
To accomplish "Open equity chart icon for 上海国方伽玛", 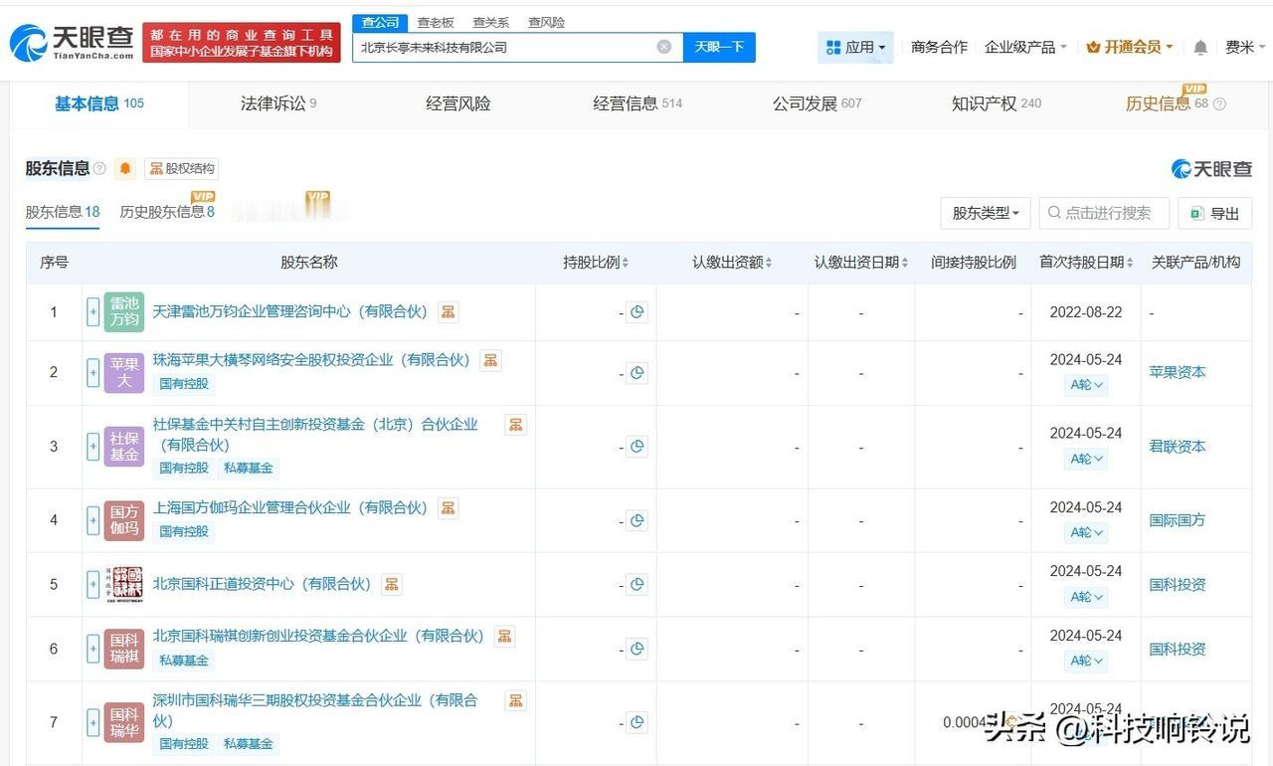I will pos(449,508).
